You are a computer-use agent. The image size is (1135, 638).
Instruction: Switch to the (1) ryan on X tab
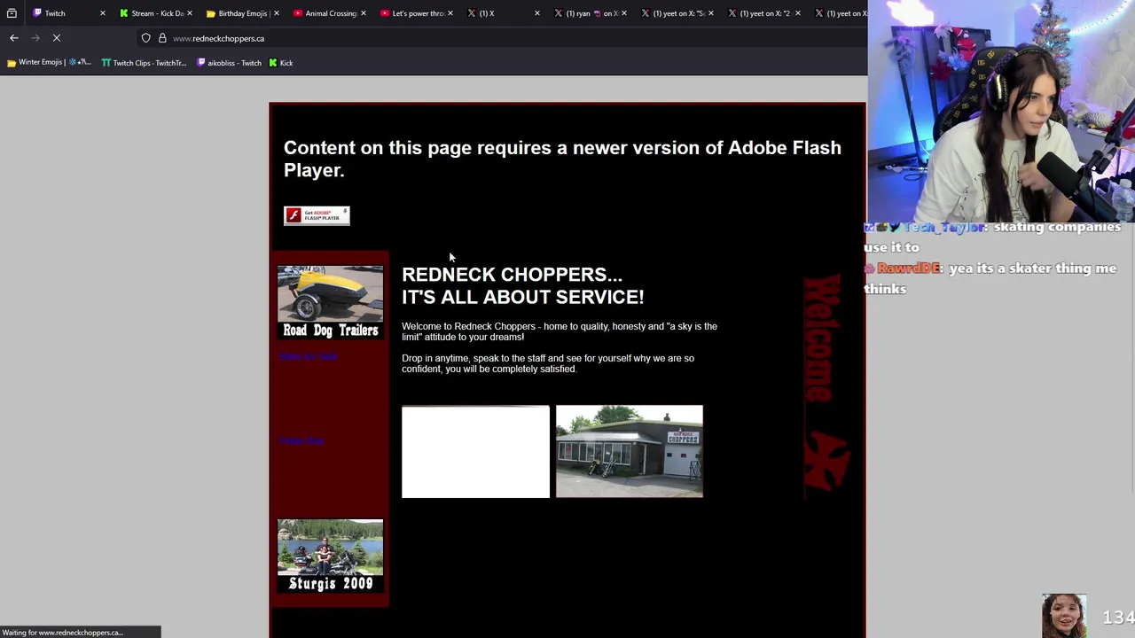(590, 13)
